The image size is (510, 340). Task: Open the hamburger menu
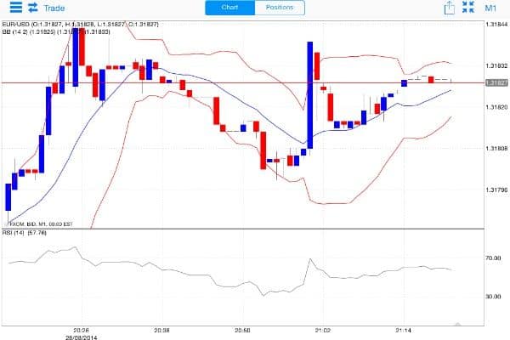tap(16, 7)
